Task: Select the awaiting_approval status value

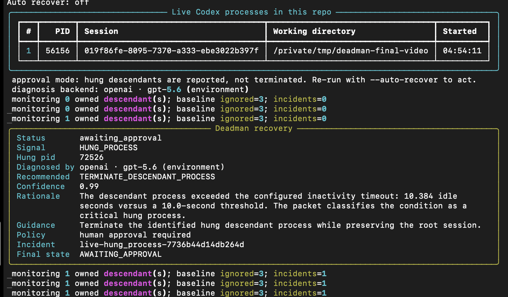Action: pos(120,138)
